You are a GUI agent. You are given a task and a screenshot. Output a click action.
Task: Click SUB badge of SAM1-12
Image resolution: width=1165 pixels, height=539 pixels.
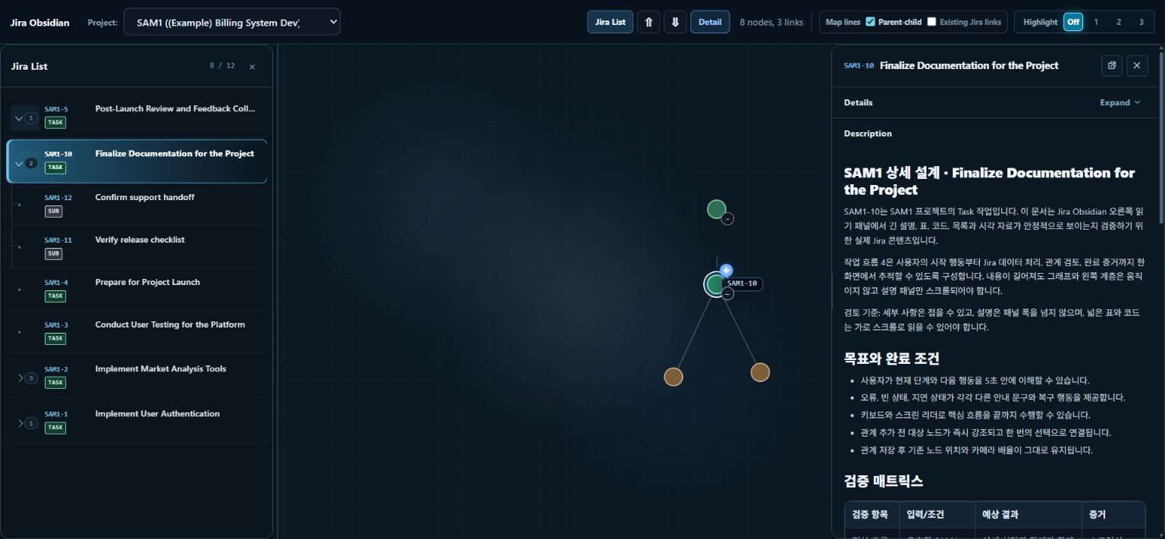[54, 212]
